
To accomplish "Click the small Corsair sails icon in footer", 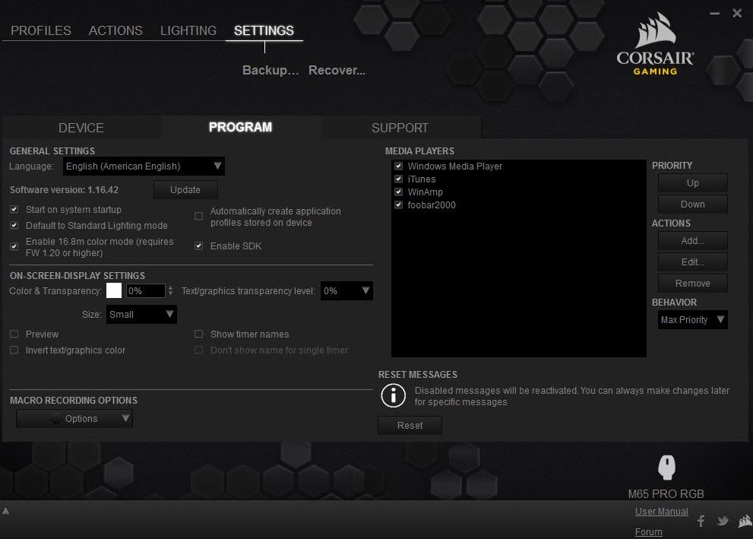I will point(743,521).
